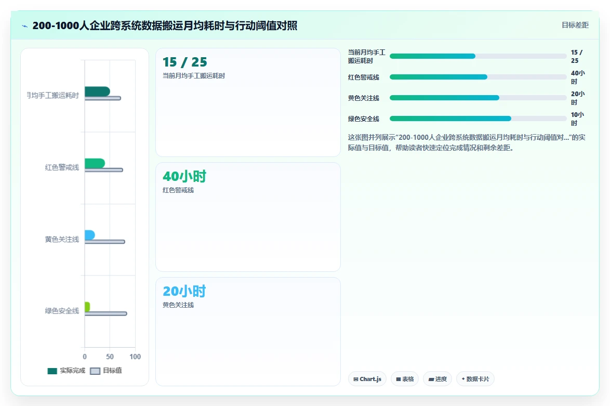Click the description paragraph starting 这张图并列展示
This screenshot has width=610, height=406.
[x=467, y=142]
